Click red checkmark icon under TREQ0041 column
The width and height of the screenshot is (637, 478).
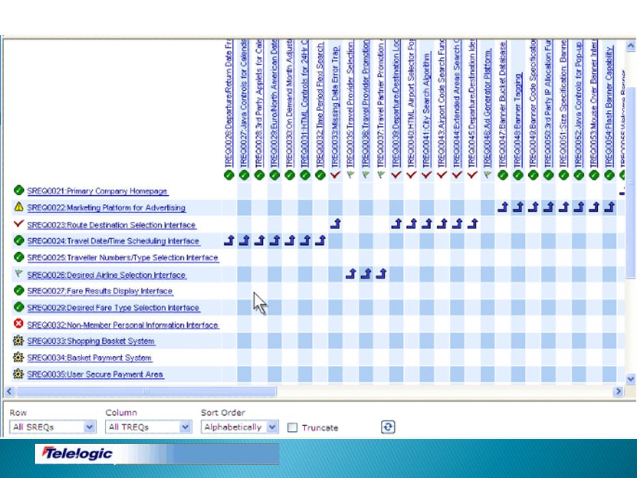(427, 175)
